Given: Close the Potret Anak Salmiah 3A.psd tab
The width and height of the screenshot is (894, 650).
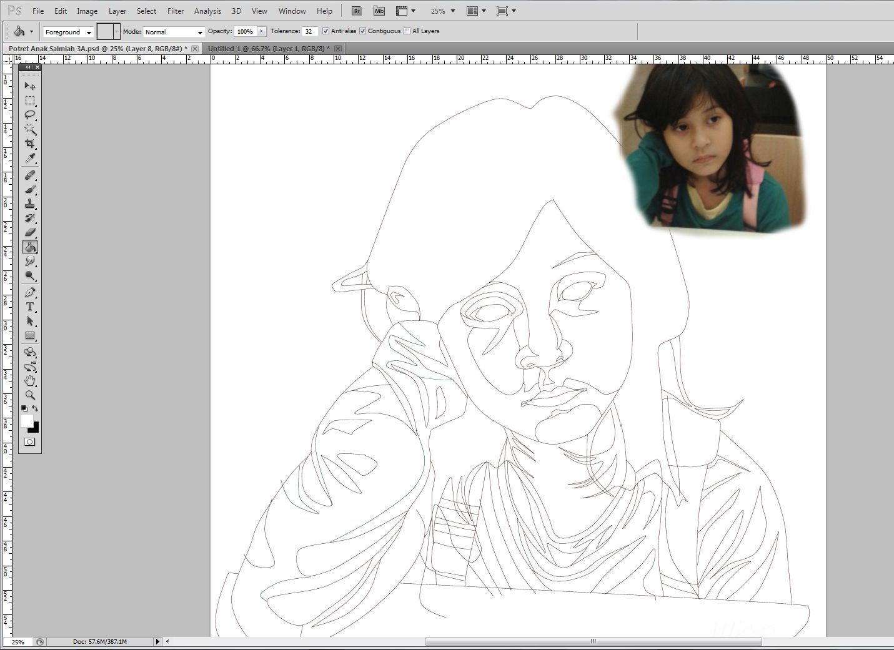Looking at the screenshot, I should pos(195,48).
